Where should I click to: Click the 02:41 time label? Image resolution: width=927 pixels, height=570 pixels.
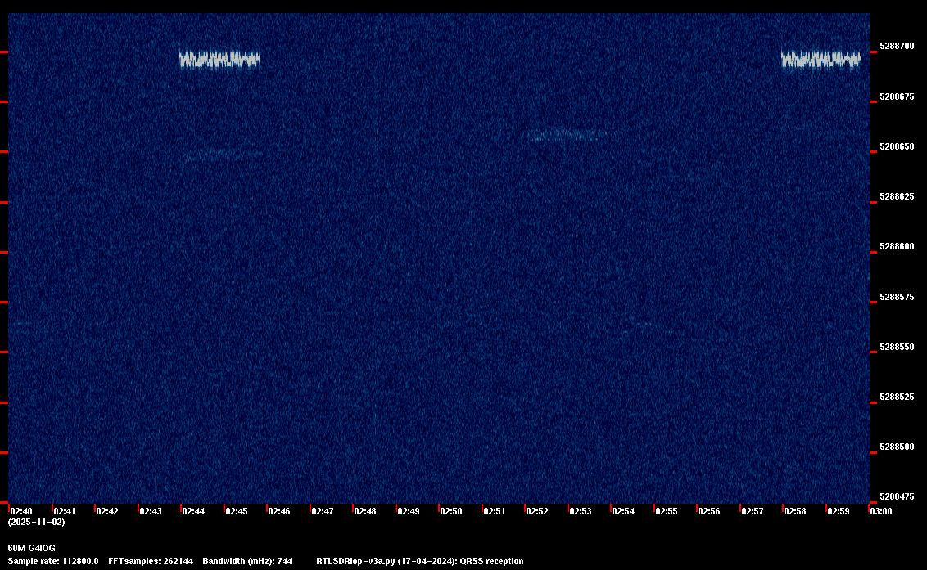click(x=65, y=511)
